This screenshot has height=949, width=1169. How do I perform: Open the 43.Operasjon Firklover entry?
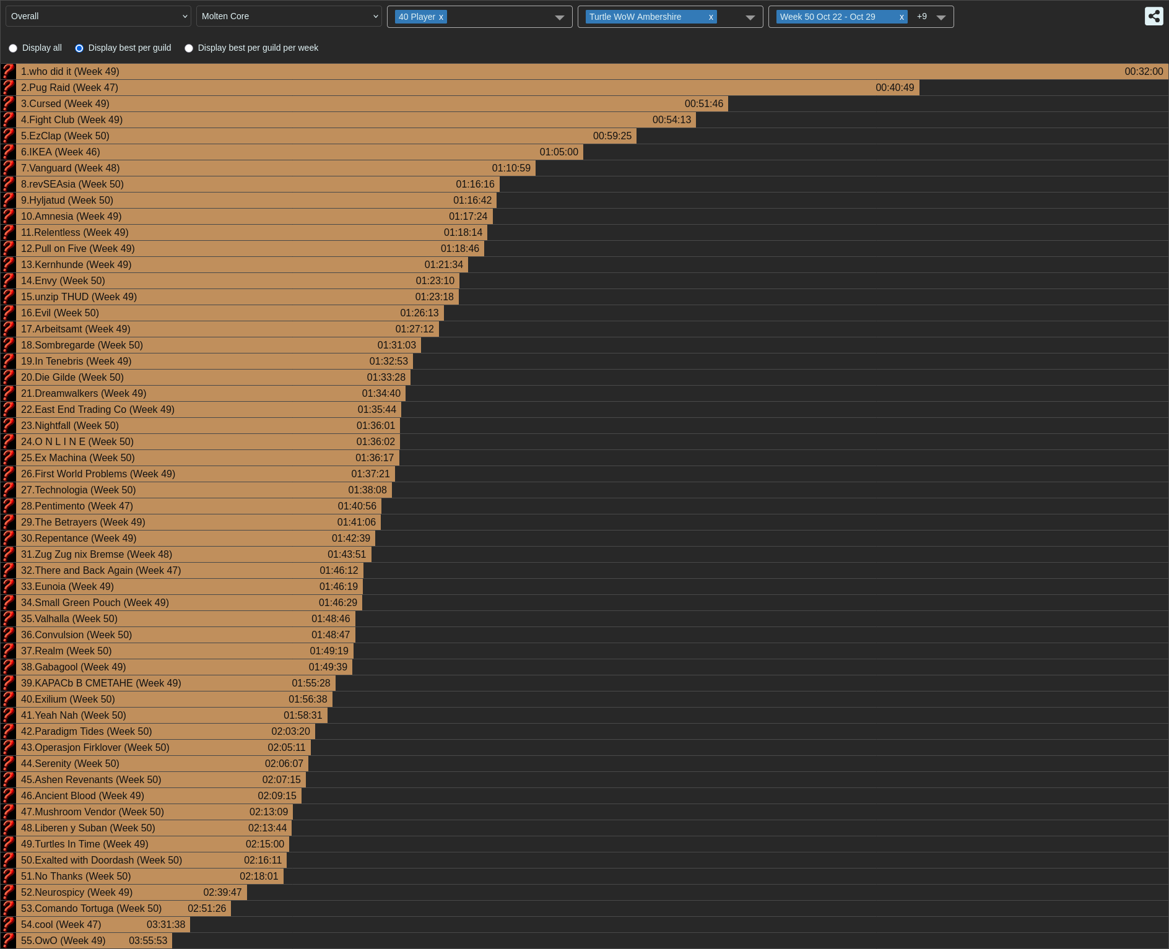[x=95, y=747]
